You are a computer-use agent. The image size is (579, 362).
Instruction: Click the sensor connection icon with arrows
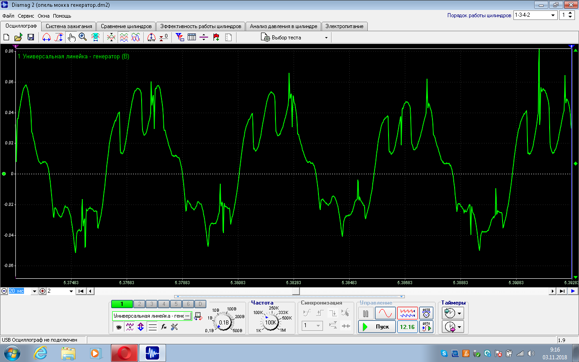(198, 316)
